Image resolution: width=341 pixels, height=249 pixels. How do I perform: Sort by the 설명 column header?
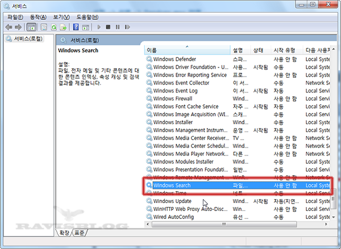click(240, 50)
